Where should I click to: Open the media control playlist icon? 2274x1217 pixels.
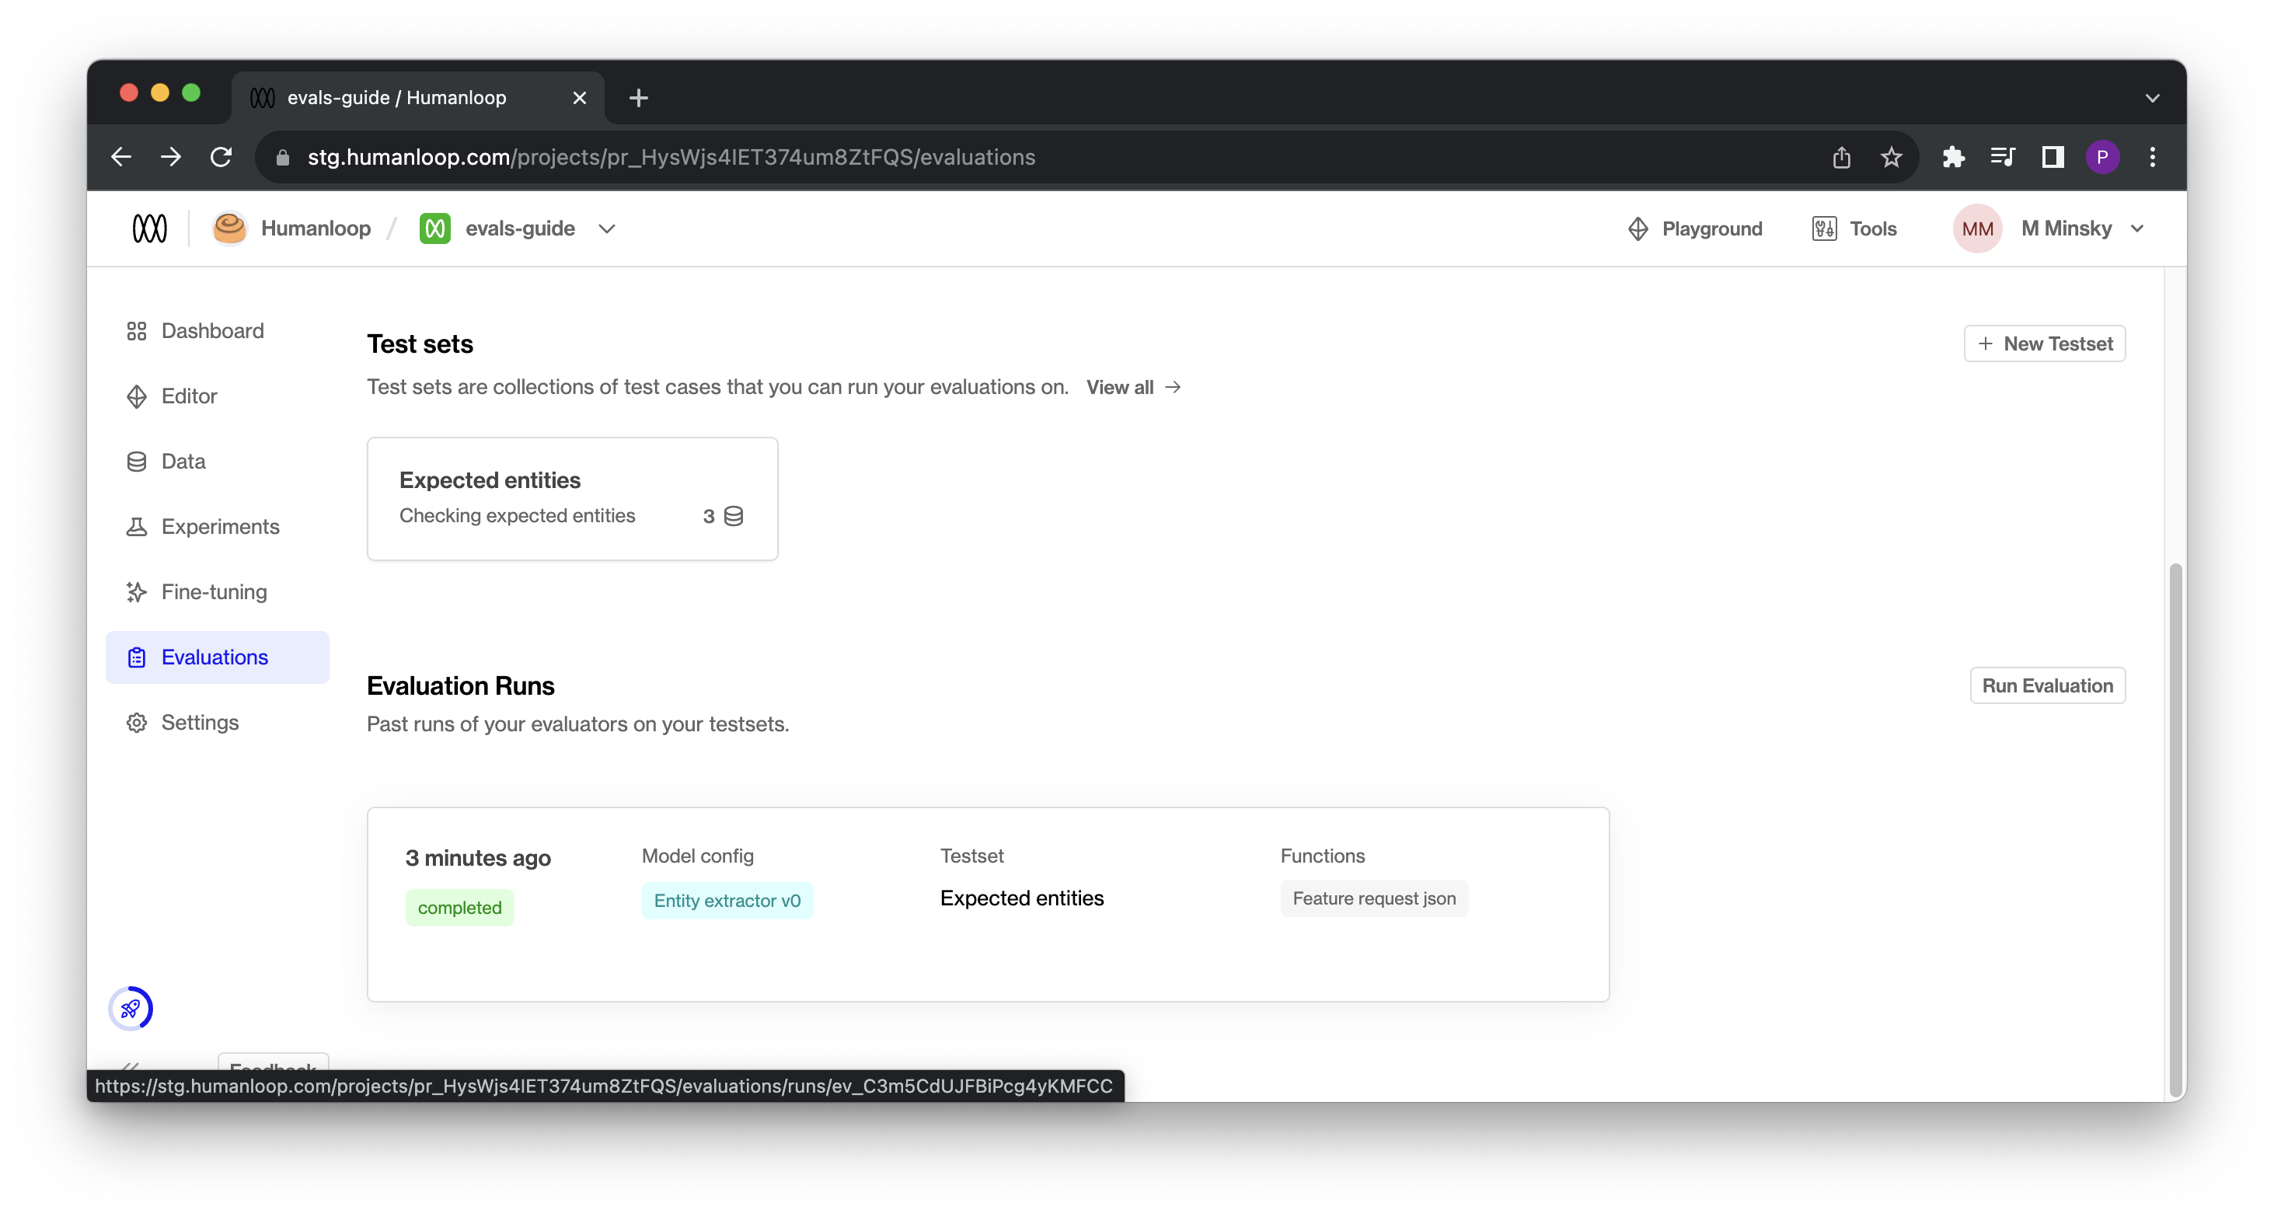coord(2002,157)
